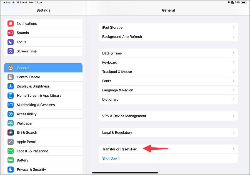
Task: Tap the Accessibility figure icon
Action: 11,114
